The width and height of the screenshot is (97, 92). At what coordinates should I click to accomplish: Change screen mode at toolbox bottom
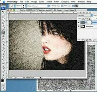(x=3, y=88)
